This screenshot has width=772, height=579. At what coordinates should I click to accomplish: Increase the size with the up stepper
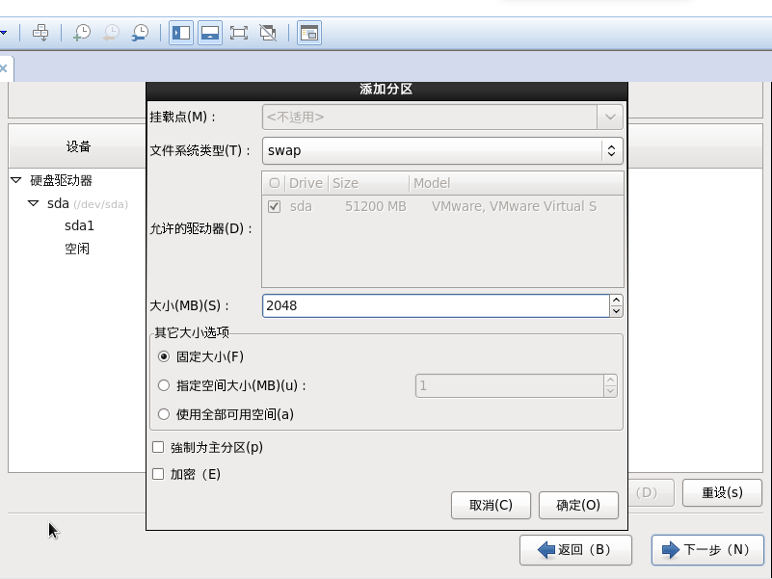point(617,300)
